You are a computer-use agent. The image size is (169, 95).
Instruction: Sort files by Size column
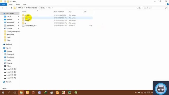pos(85,12)
